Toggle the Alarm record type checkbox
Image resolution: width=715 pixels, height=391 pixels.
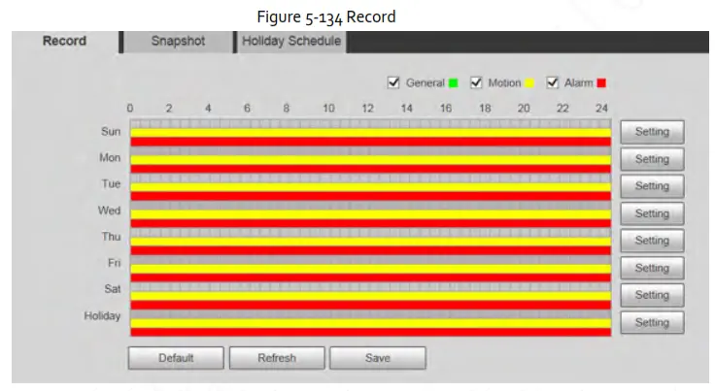(552, 82)
